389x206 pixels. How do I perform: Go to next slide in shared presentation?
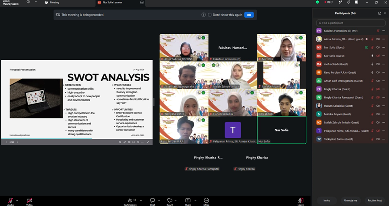tap(17, 142)
